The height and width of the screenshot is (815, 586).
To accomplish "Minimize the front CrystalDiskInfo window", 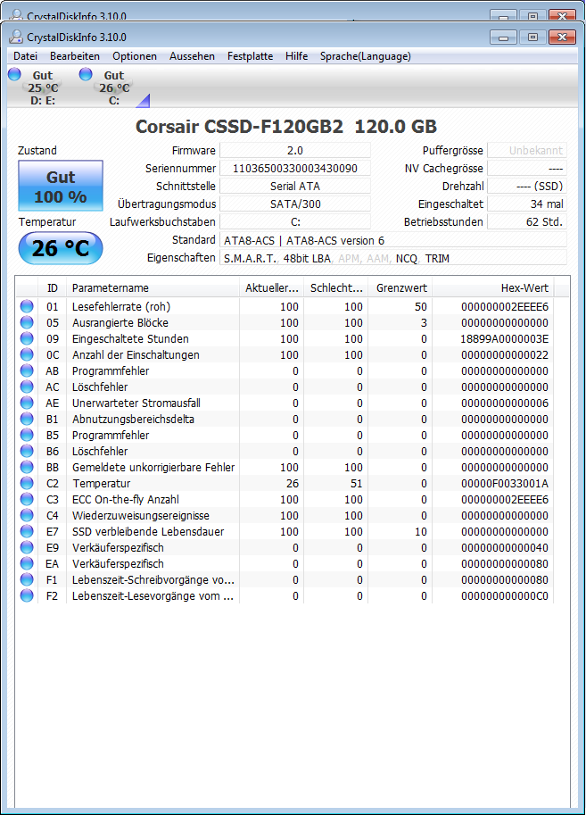I will 503,37.
